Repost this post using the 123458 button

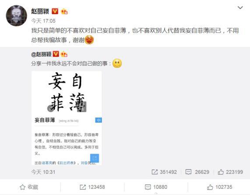click(x=92, y=187)
